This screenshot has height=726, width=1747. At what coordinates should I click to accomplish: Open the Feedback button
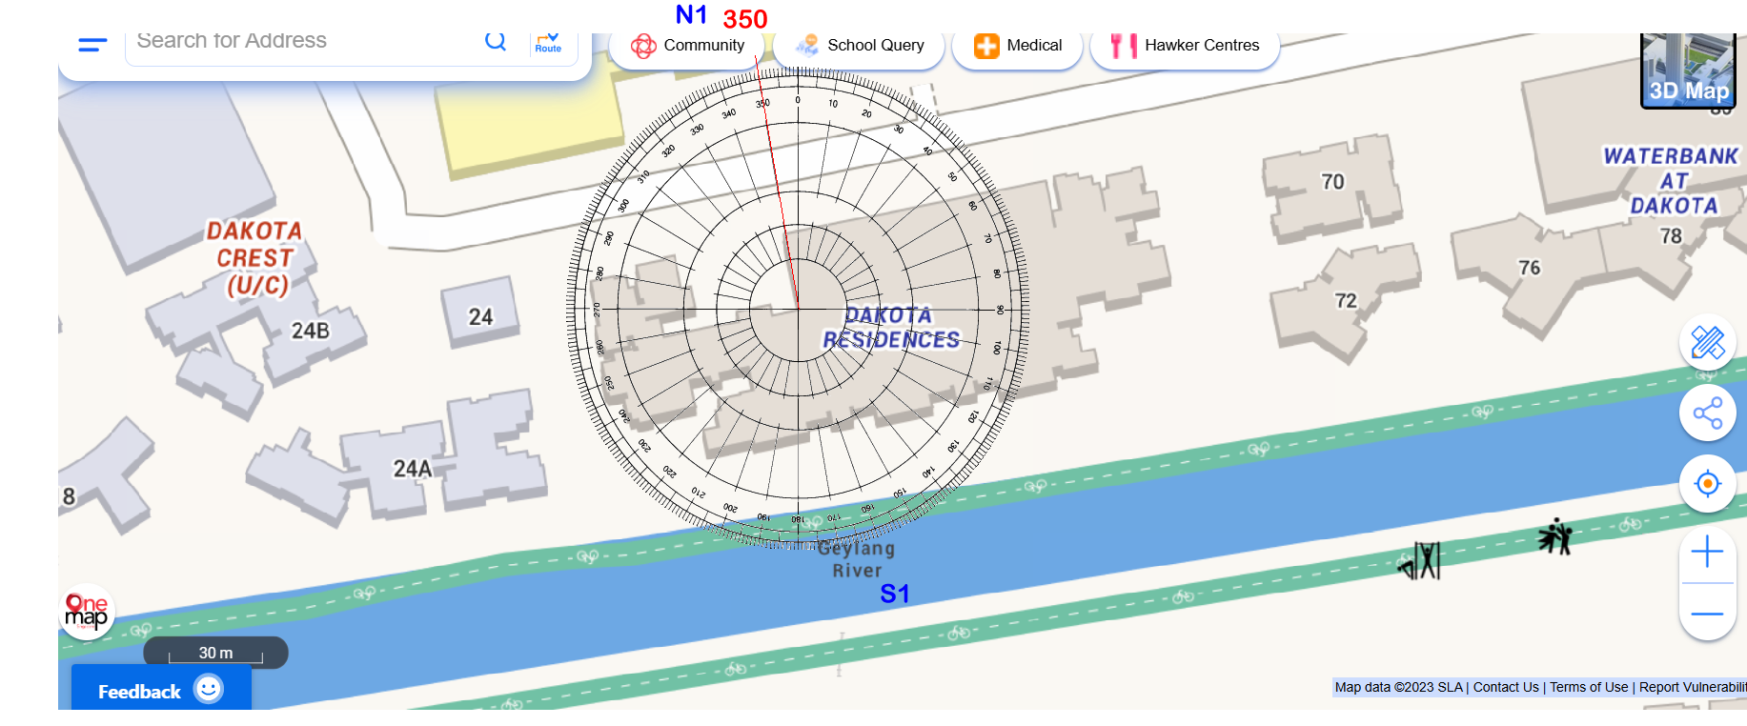click(x=160, y=690)
